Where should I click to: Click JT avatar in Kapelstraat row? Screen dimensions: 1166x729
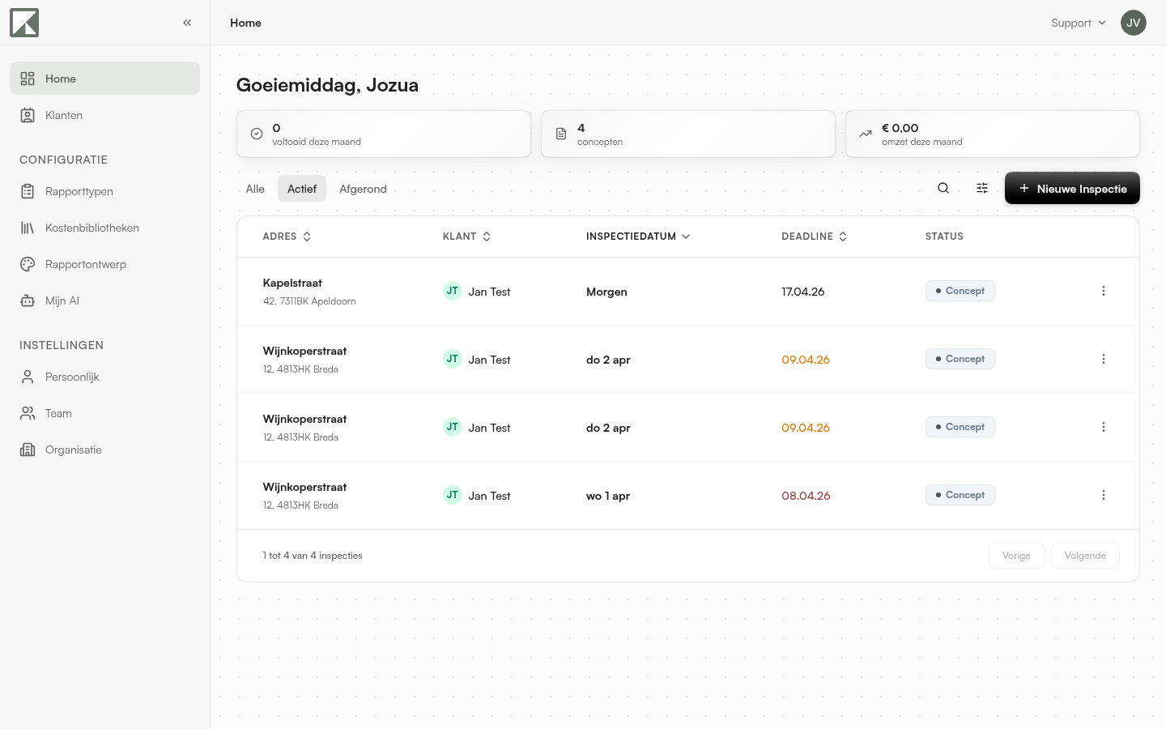(x=453, y=291)
